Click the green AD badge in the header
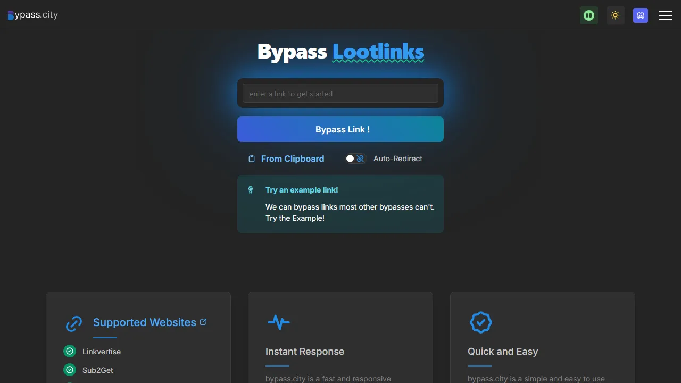 [589, 15]
